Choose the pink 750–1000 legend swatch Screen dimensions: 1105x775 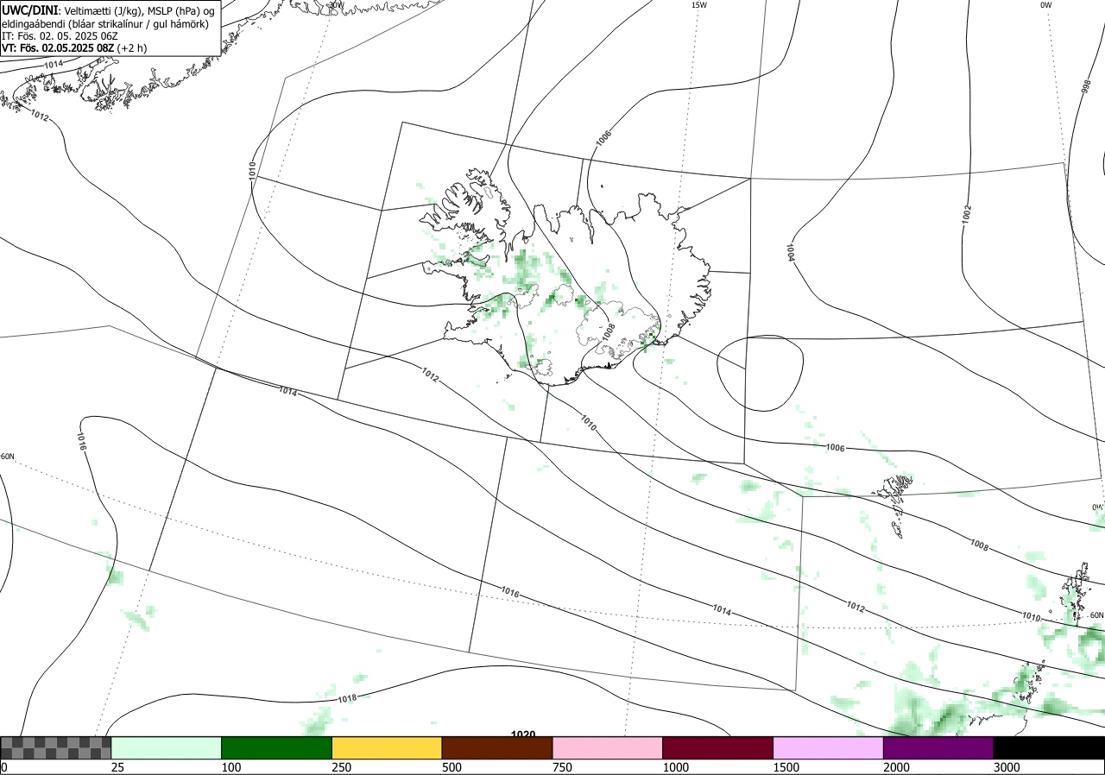coord(608,747)
